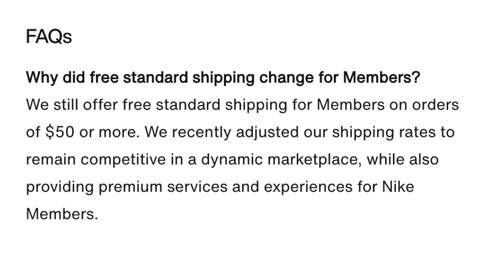Viewport: 500px width, 254px height.
Task: Click the word "recently" in the answer
Action: [201, 132]
